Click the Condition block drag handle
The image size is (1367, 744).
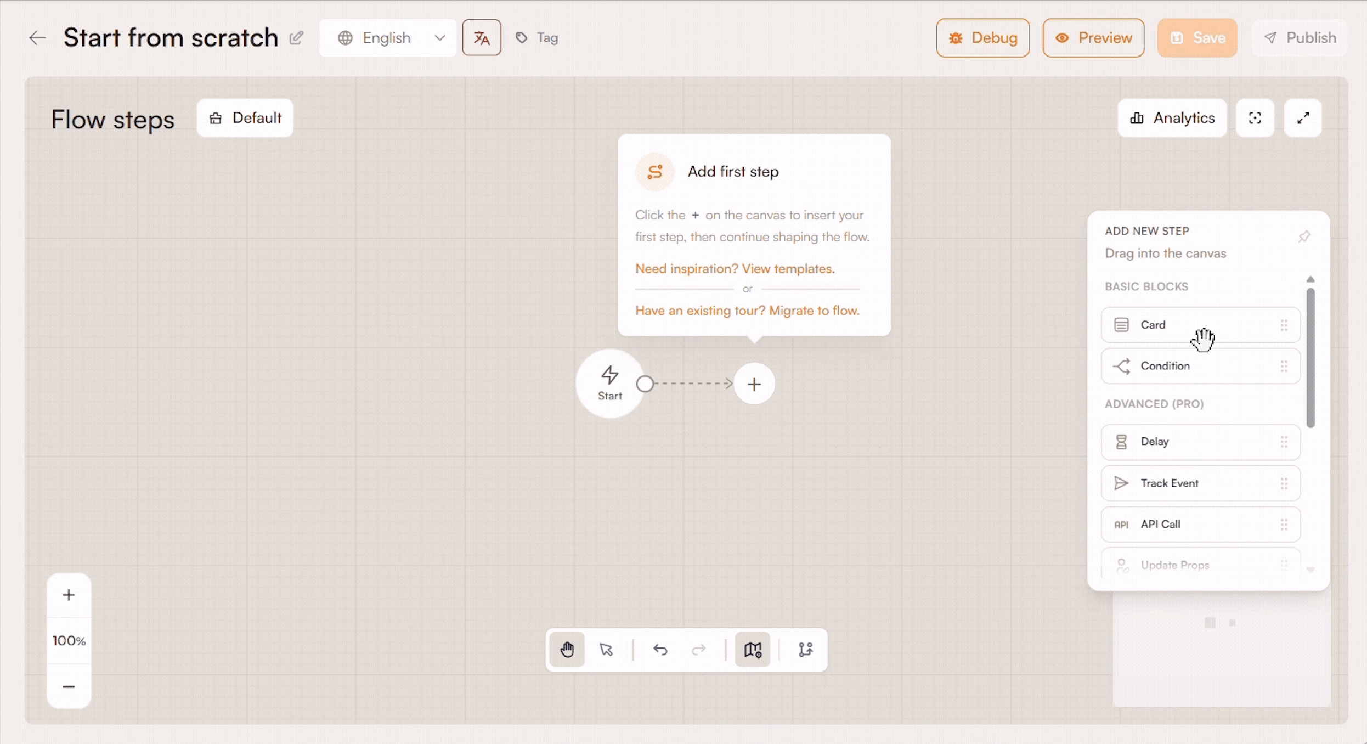pos(1284,366)
